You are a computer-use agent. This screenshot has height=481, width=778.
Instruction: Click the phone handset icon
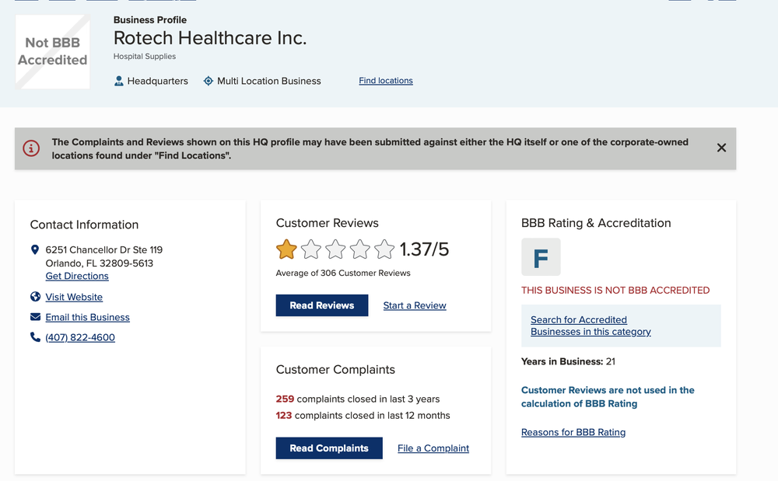click(35, 337)
